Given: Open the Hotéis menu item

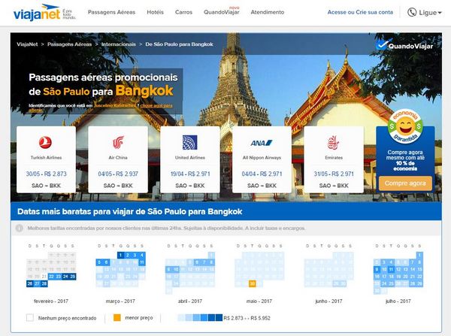Looking at the screenshot, I should 155,12.
